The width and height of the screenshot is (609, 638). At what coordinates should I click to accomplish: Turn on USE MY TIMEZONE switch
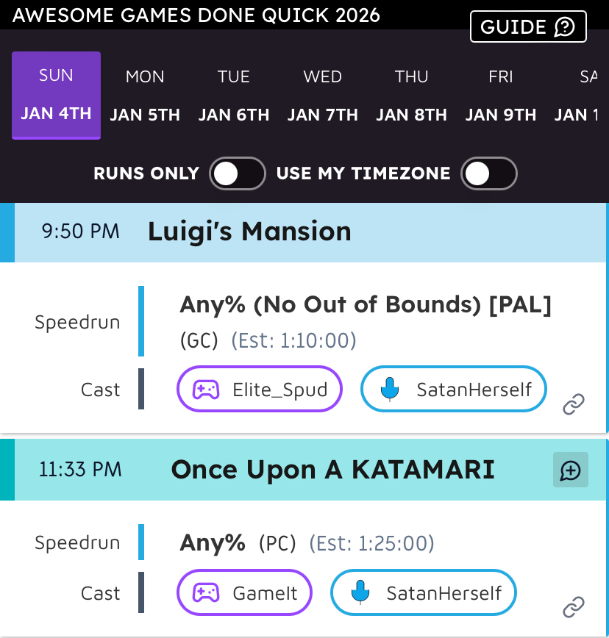pos(488,173)
